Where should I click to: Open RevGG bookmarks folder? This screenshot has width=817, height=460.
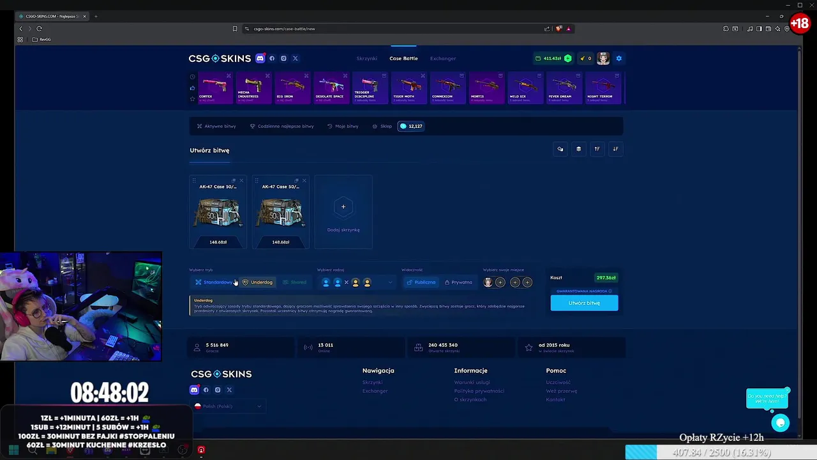click(x=41, y=40)
